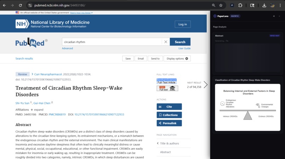Go forward in browser history

point(12,5)
